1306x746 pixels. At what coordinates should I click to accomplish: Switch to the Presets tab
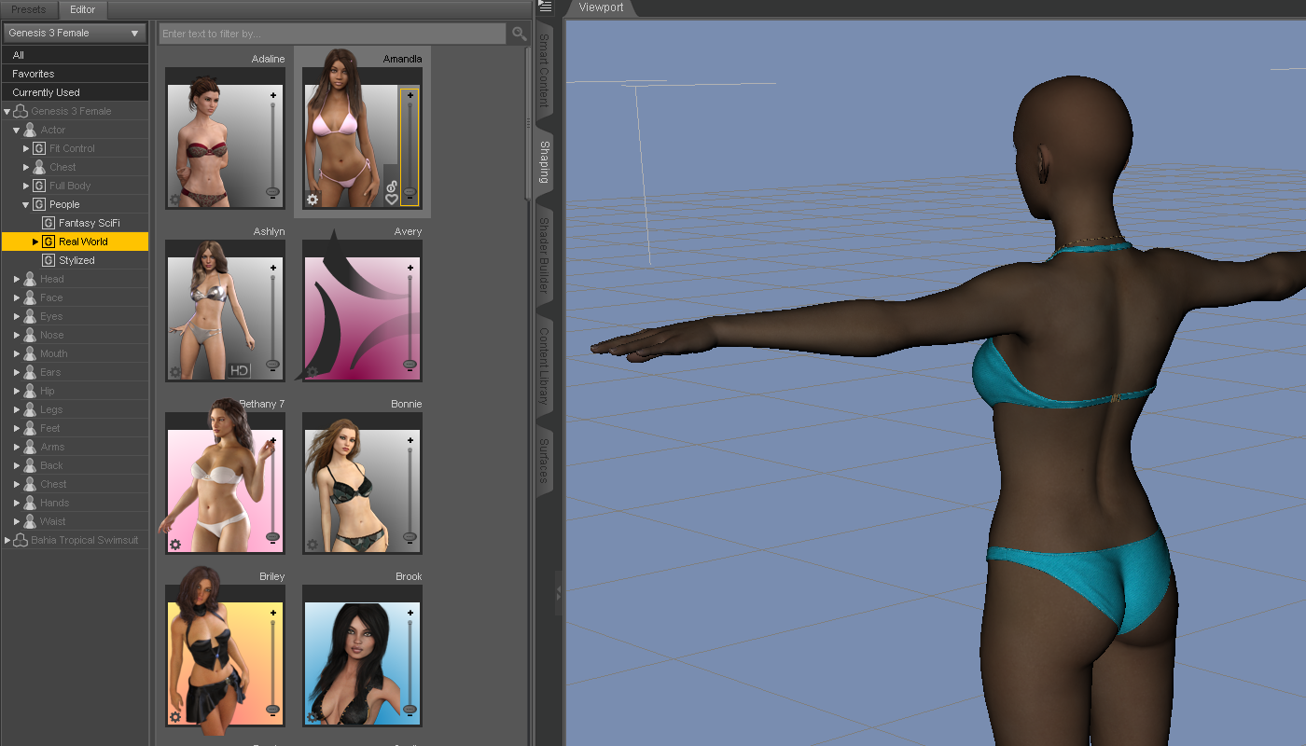pos(29,9)
